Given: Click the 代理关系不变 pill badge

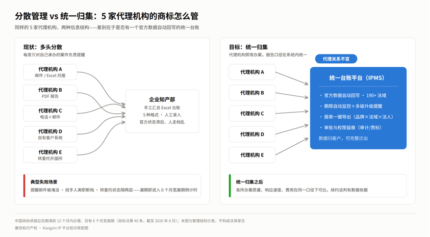Looking at the screenshot, I should click(336, 59).
